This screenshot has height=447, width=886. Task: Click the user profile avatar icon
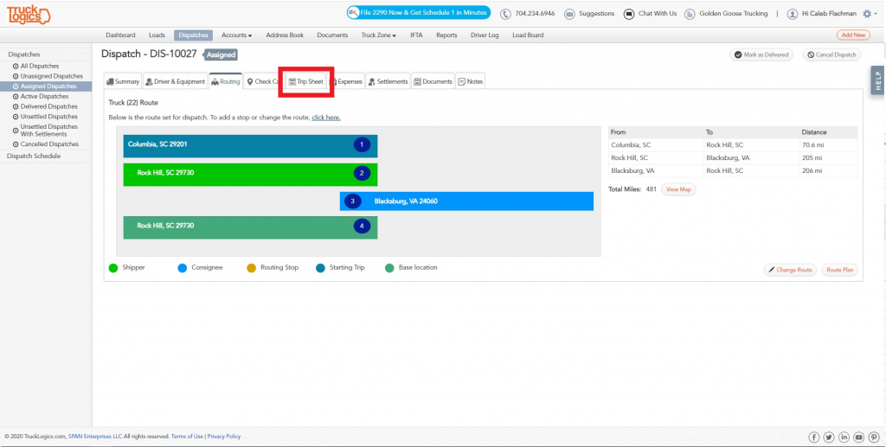point(793,14)
